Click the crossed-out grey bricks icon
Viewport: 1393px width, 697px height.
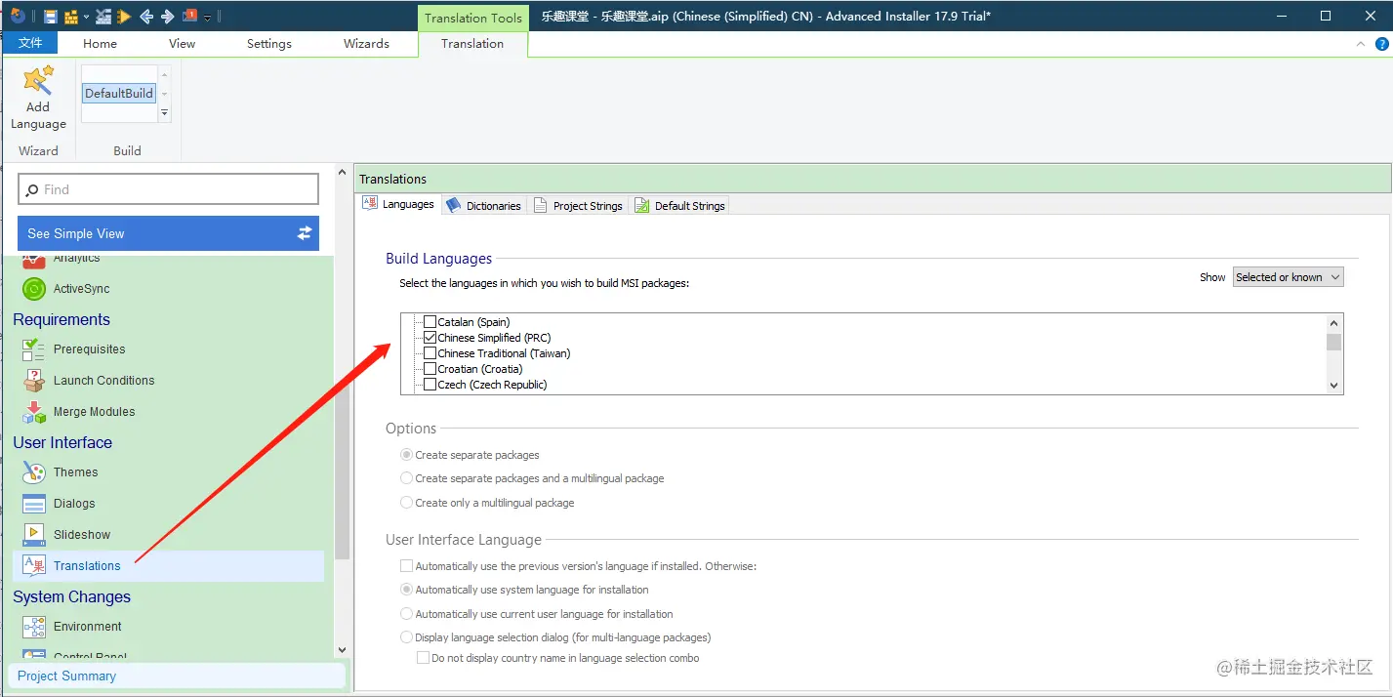[x=102, y=17]
